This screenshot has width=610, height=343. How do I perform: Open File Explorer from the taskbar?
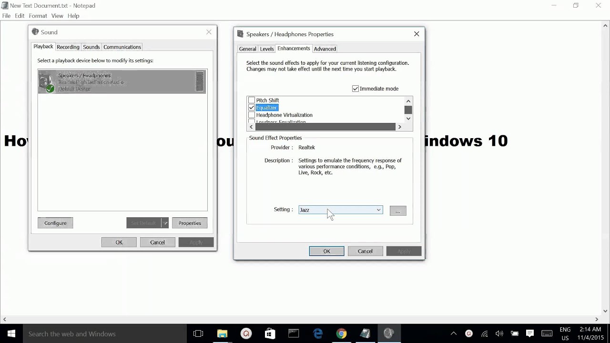point(222,333)
